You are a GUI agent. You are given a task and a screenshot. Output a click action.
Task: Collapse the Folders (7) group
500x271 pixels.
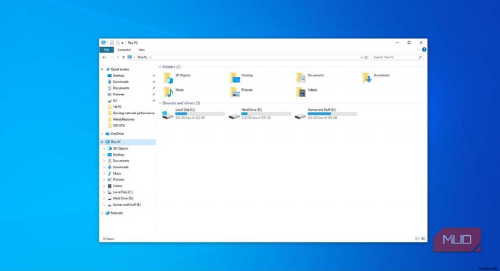click(160, 67)
